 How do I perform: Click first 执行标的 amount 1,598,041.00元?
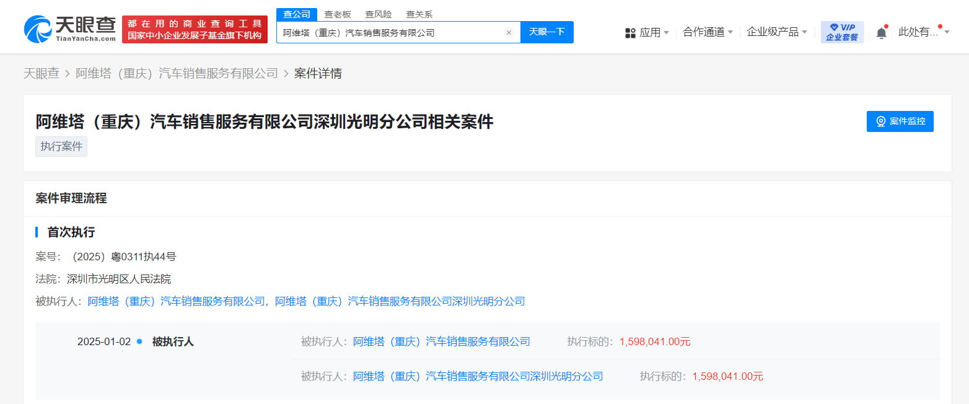tap(655, 341)
